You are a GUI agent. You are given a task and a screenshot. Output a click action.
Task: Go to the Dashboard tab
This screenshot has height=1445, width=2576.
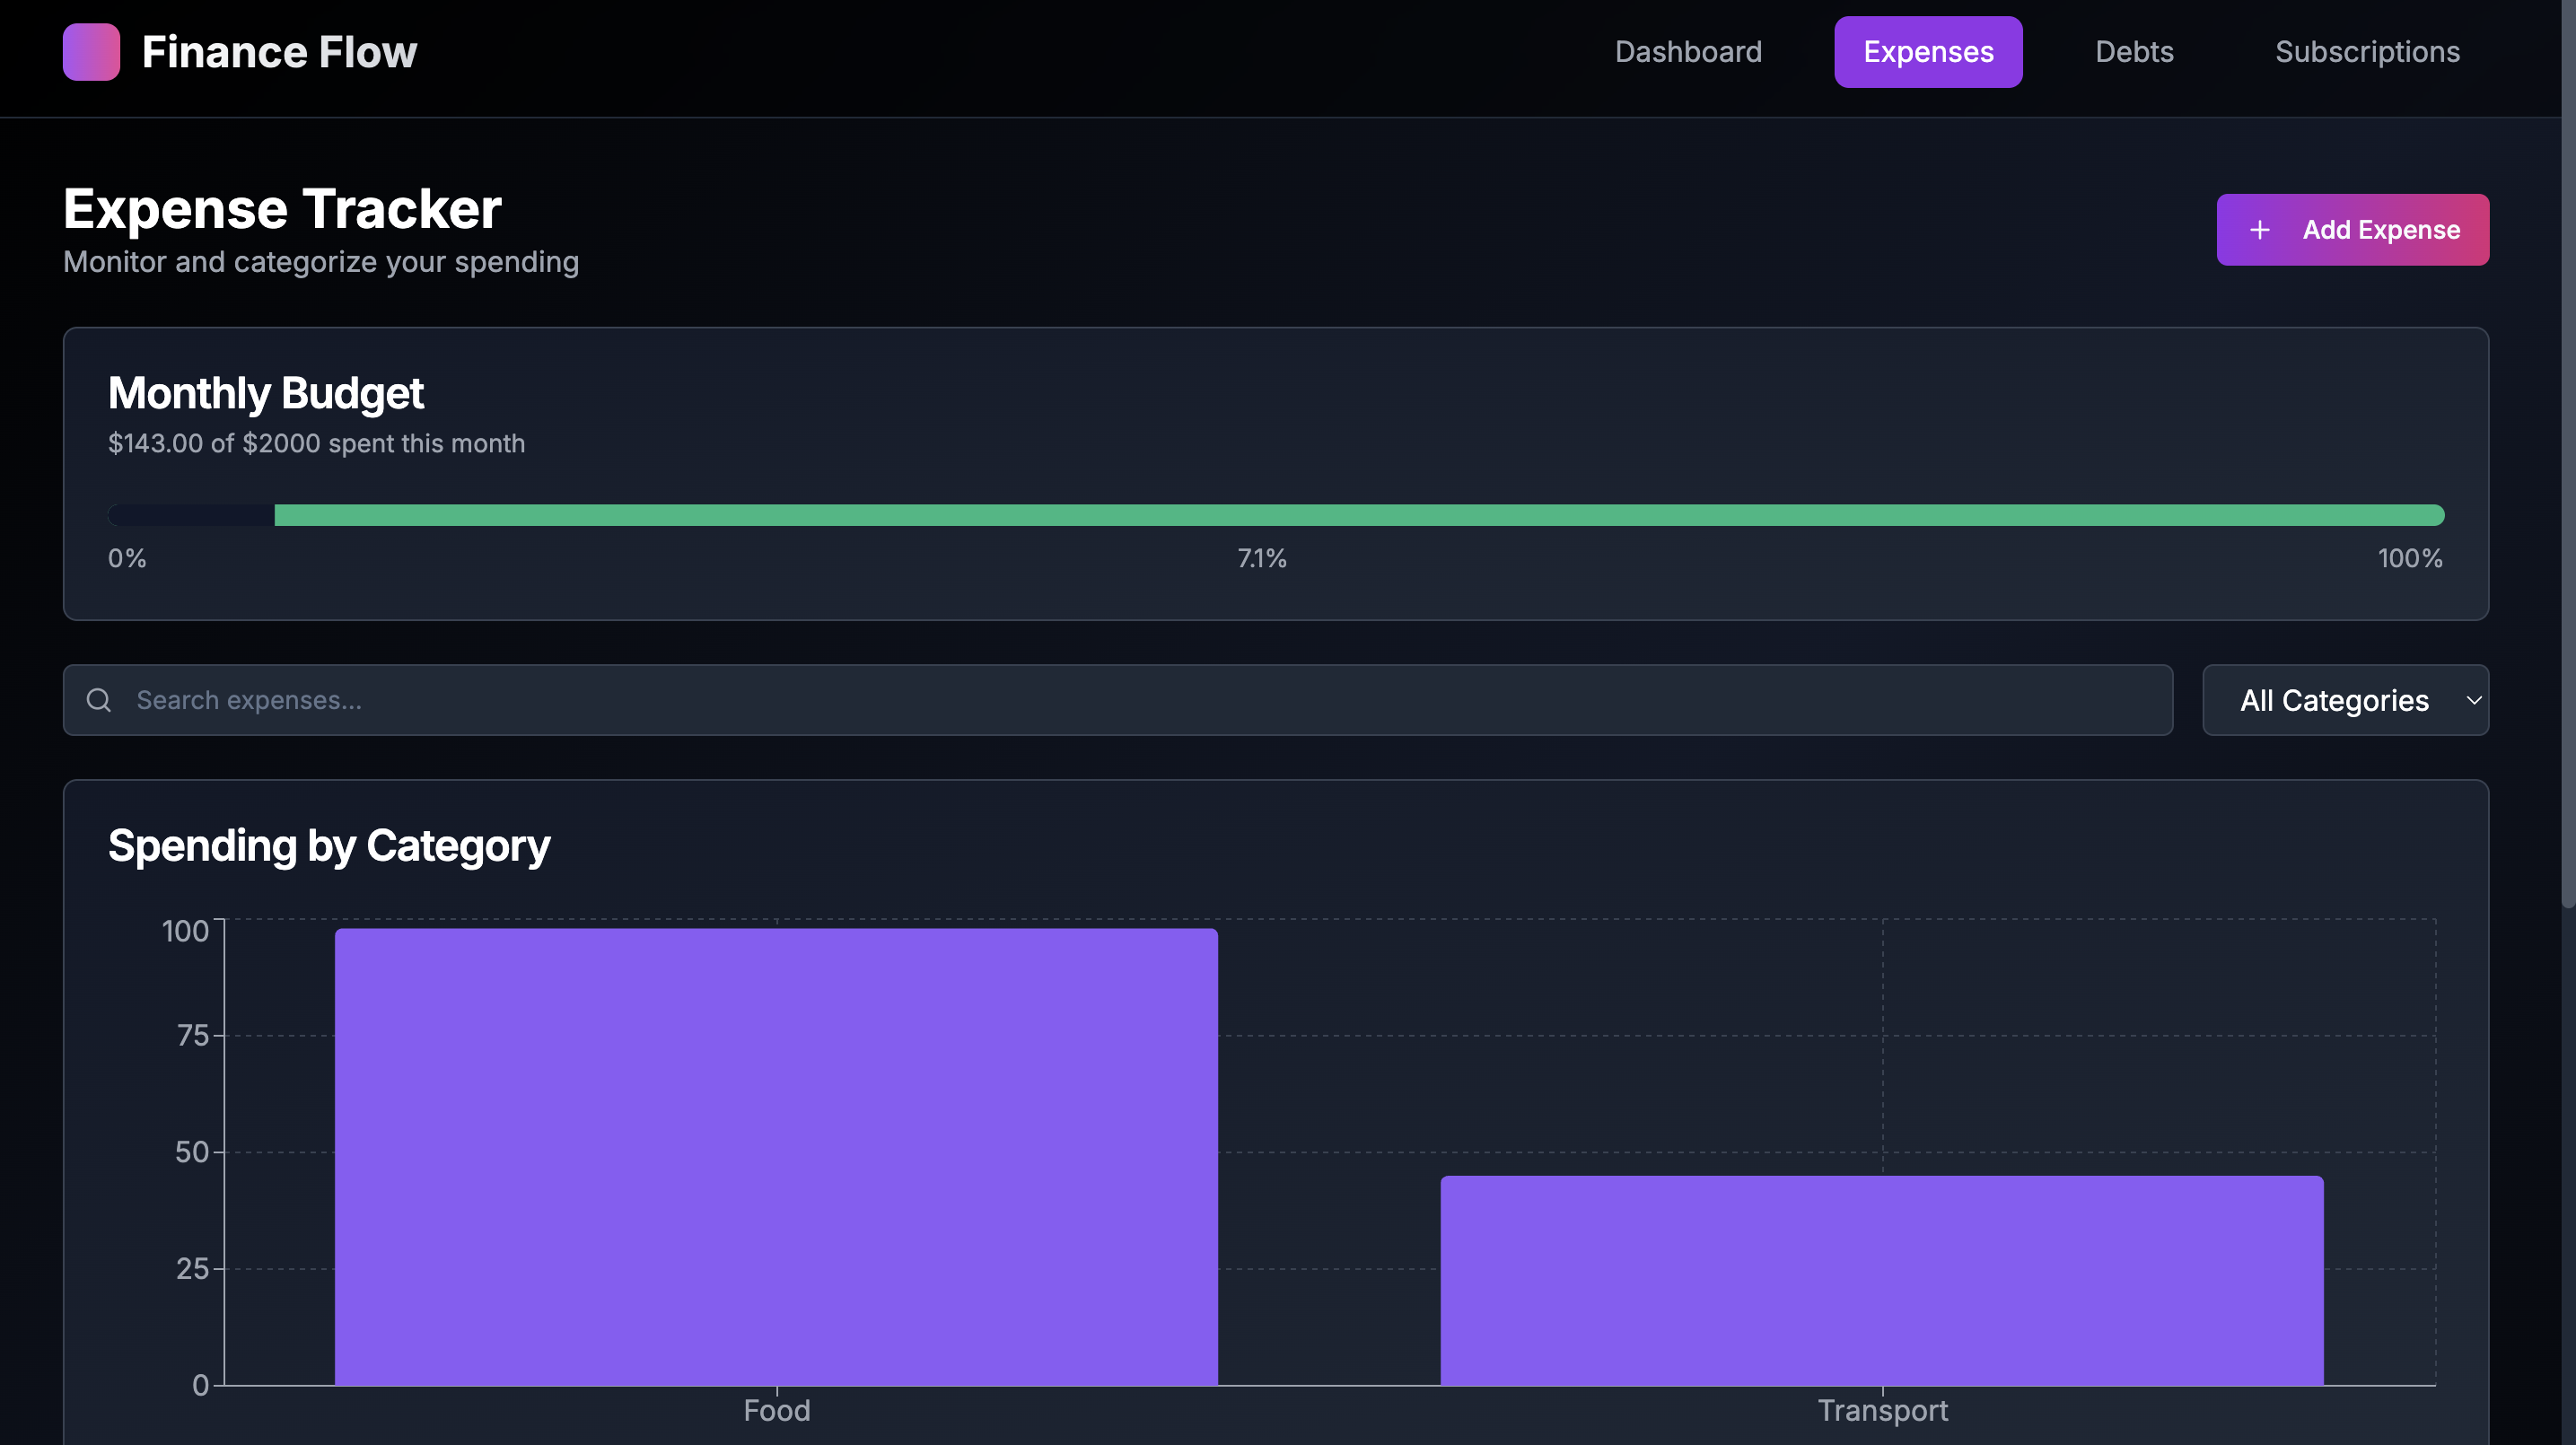[1687, 52]
